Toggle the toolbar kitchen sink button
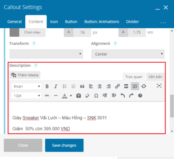 click(135, 86)
